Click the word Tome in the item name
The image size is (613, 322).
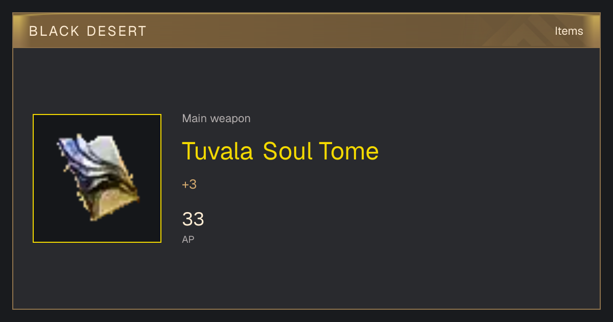click(349, 151)
